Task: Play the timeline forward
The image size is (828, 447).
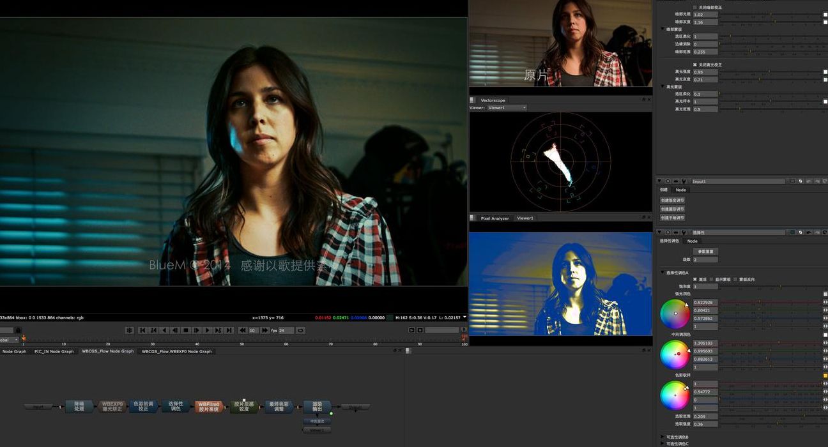Action: 207,330
